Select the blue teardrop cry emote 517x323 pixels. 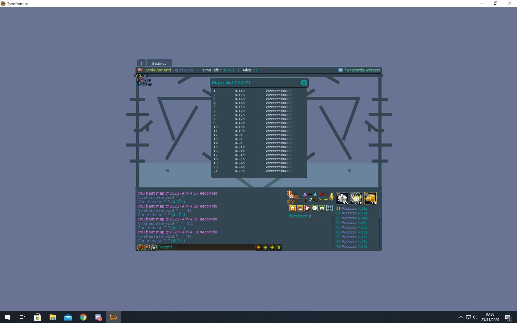tap(315, 194)
